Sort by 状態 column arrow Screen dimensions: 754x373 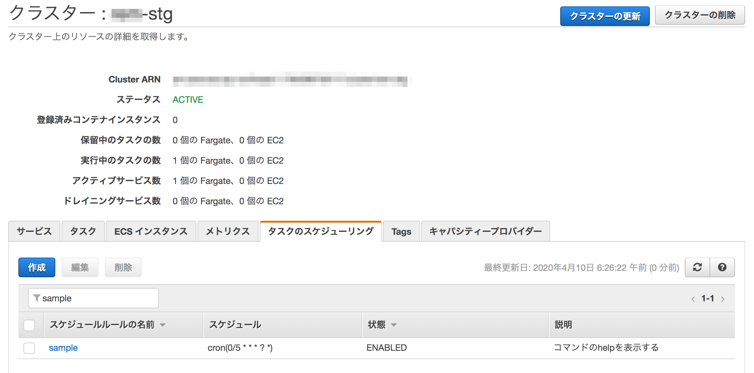(394, 325)
